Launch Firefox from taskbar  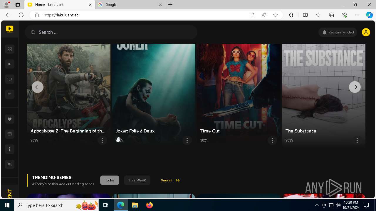coord(149,205)
